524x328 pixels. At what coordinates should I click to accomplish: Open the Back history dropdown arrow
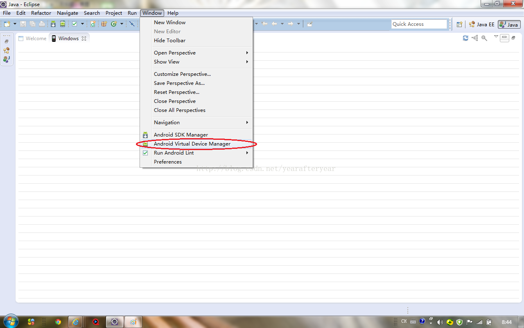click(282, 24)
